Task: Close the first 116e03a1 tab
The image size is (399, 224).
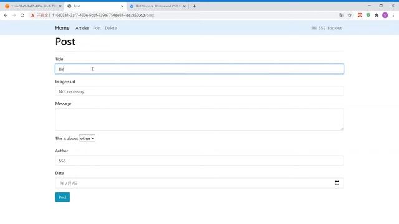Action: pos(60,6)
